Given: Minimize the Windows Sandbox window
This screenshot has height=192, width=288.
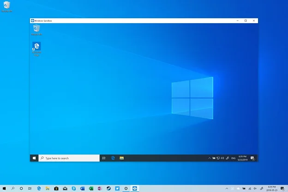Looking at the screenshot, I should pos(238,21).
